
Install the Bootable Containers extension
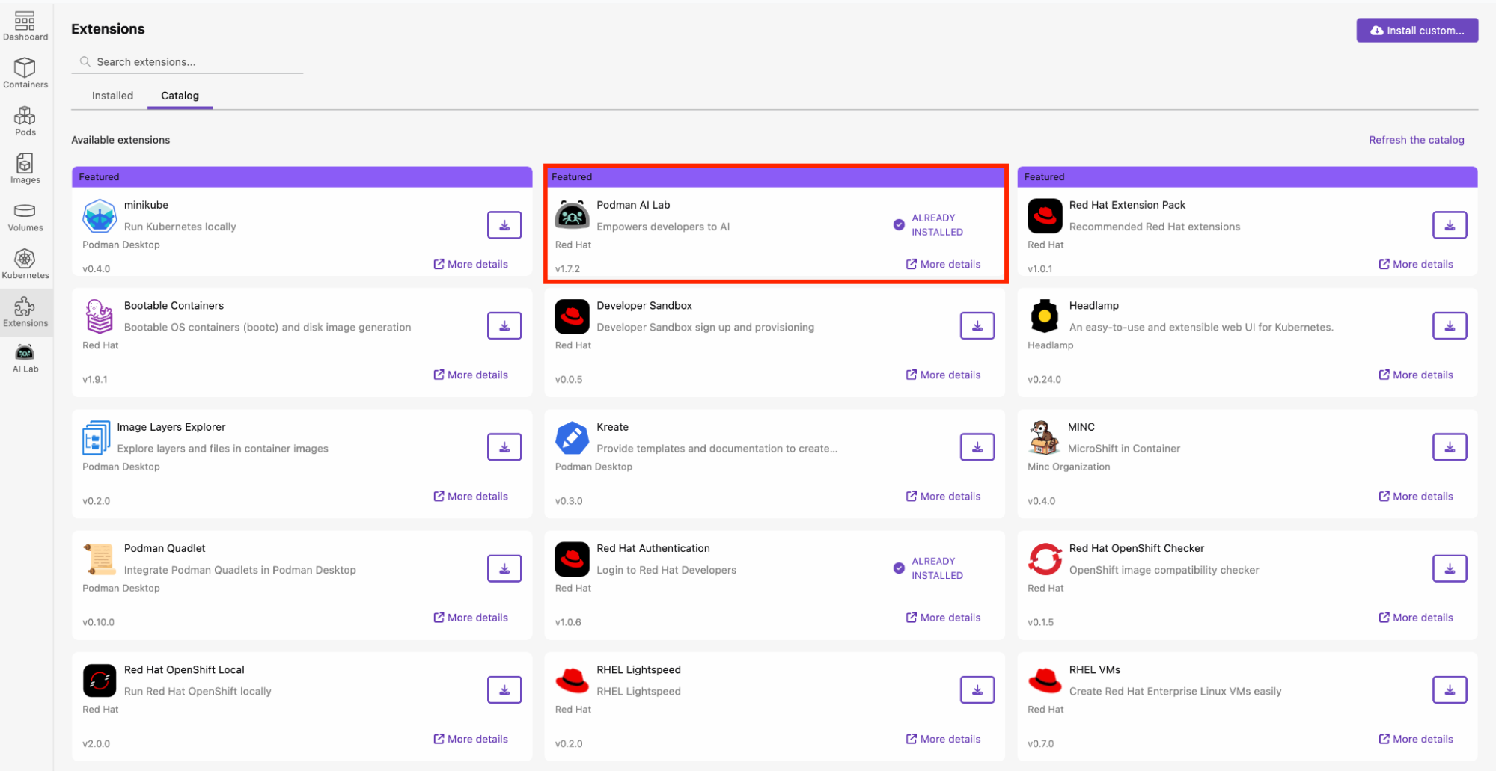coord(504,326)
